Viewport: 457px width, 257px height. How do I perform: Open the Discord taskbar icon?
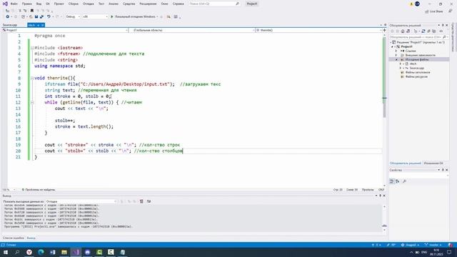pos(87,252)
